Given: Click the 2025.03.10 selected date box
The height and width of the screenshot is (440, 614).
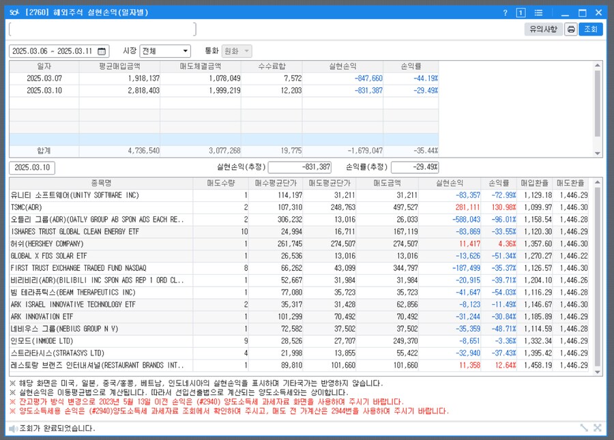Looking at the screenshot, I should (32, 168).
